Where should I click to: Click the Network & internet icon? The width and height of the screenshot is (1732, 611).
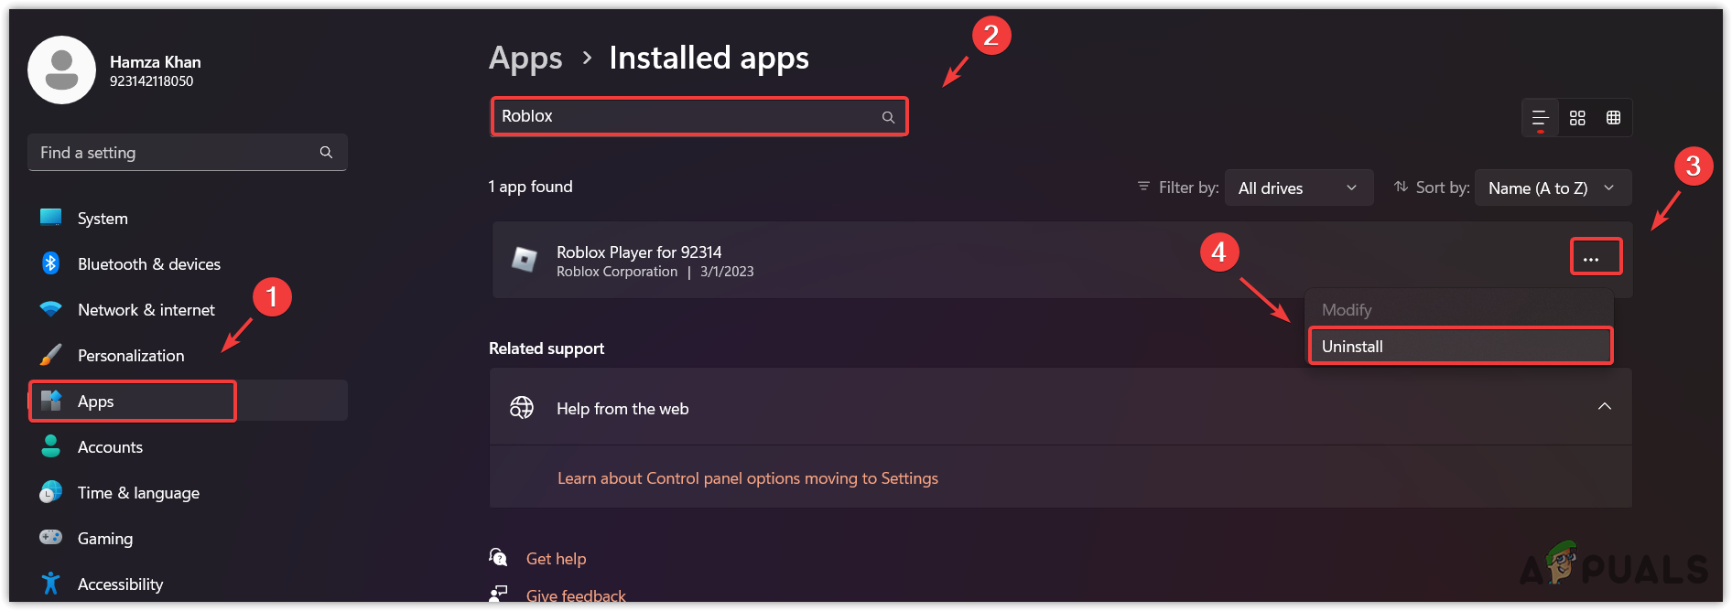[x=50, y=309]
